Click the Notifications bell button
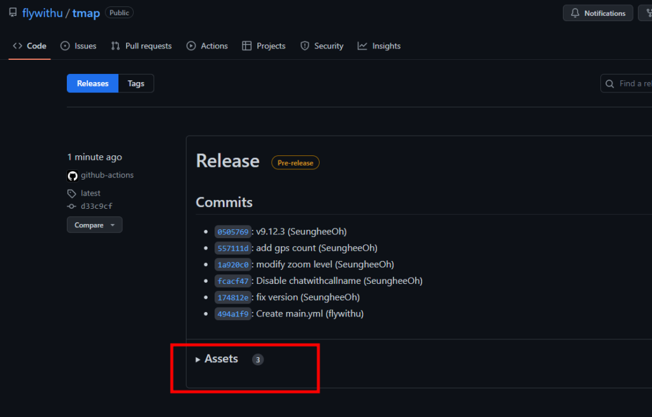This screenshot has width=652, height=417. pos(598,13)
